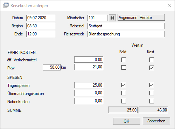Click the Reiseziel label
The height and width of the screenshot is (129, 175).
(77, 26)
